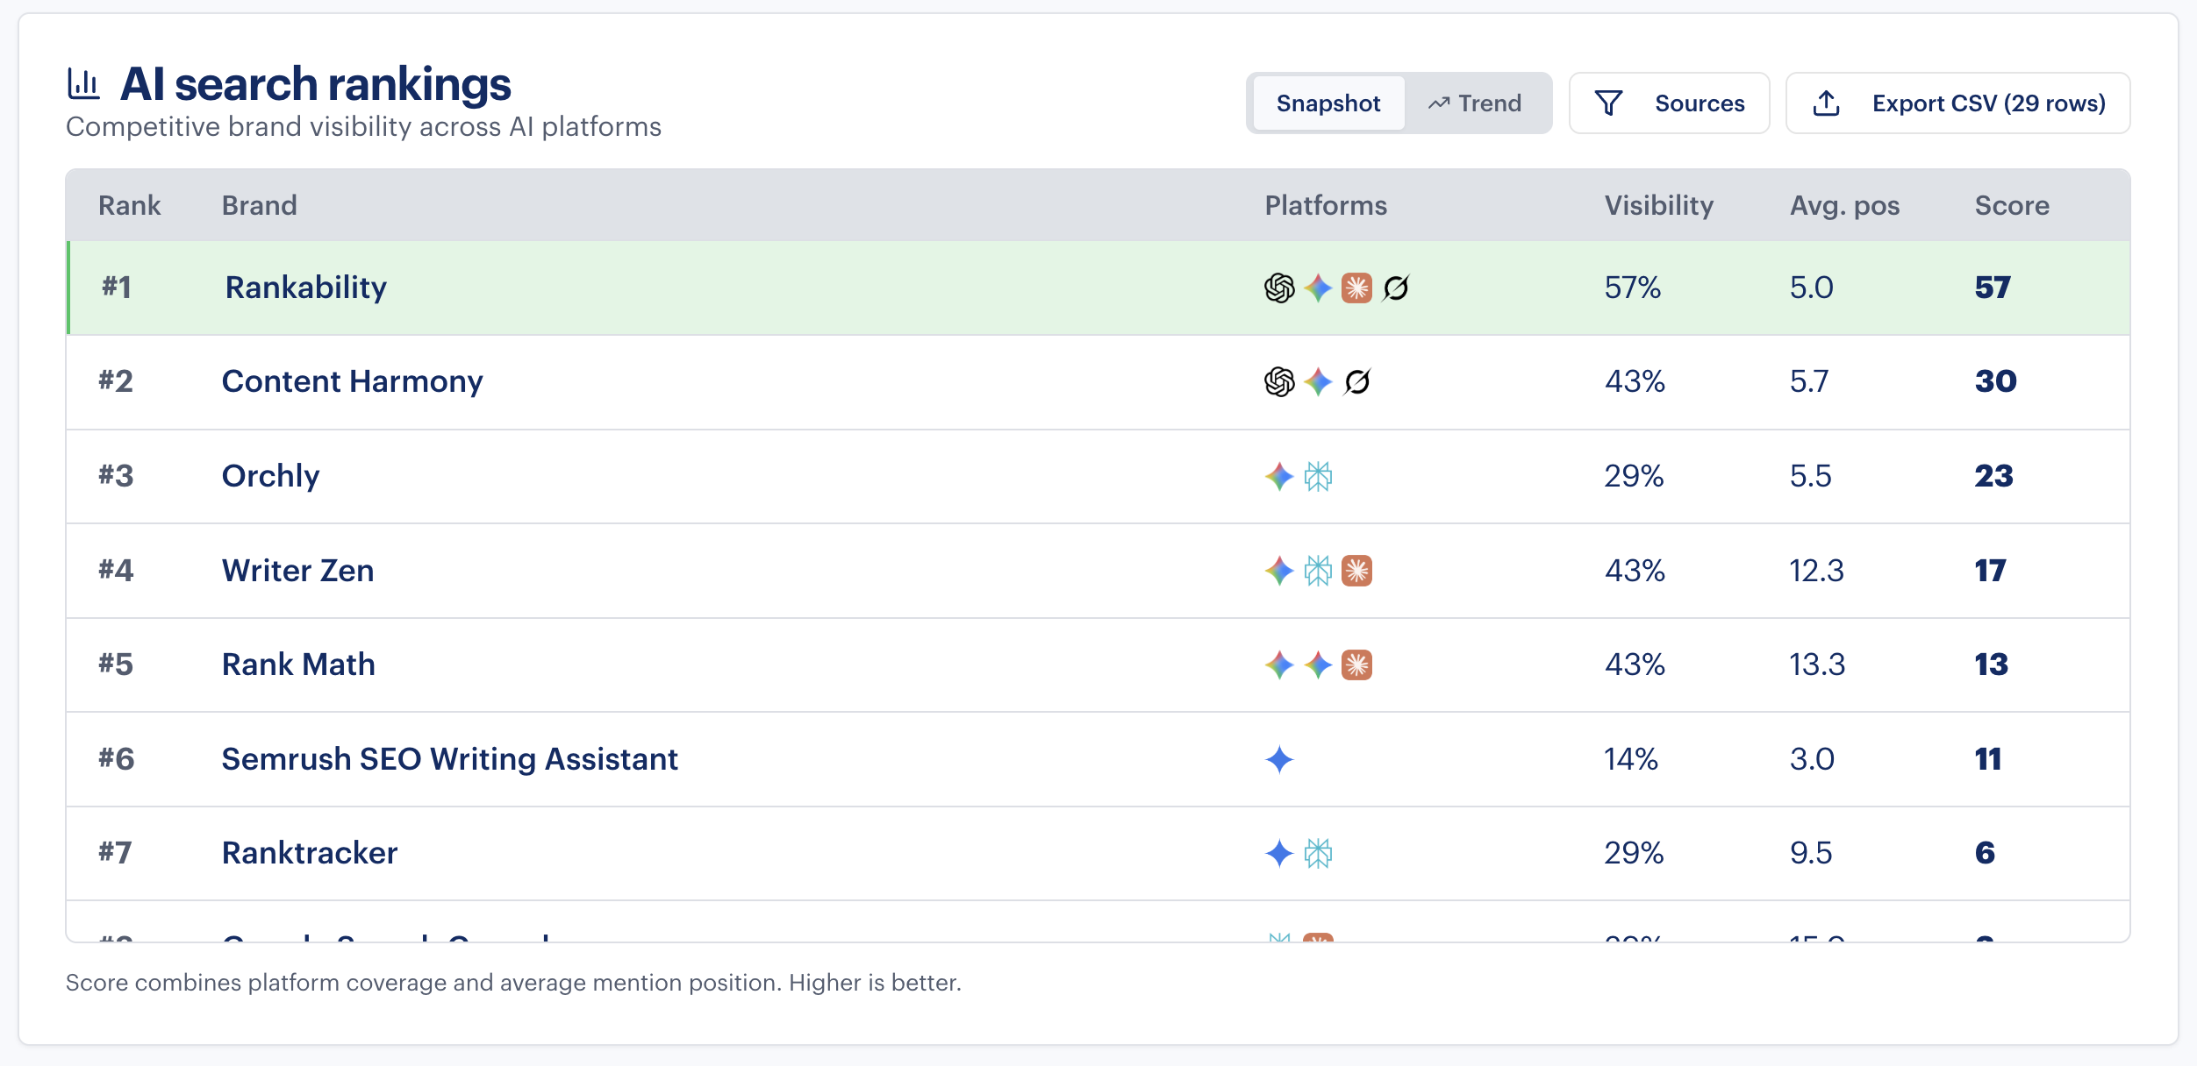Screen dimensions: 2197x1066
Task: Click the Claude icon in Rankability row
Action: click(x=1356, y=288)
